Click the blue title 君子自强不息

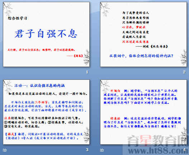pyautogui.click(x=46, y=34)
